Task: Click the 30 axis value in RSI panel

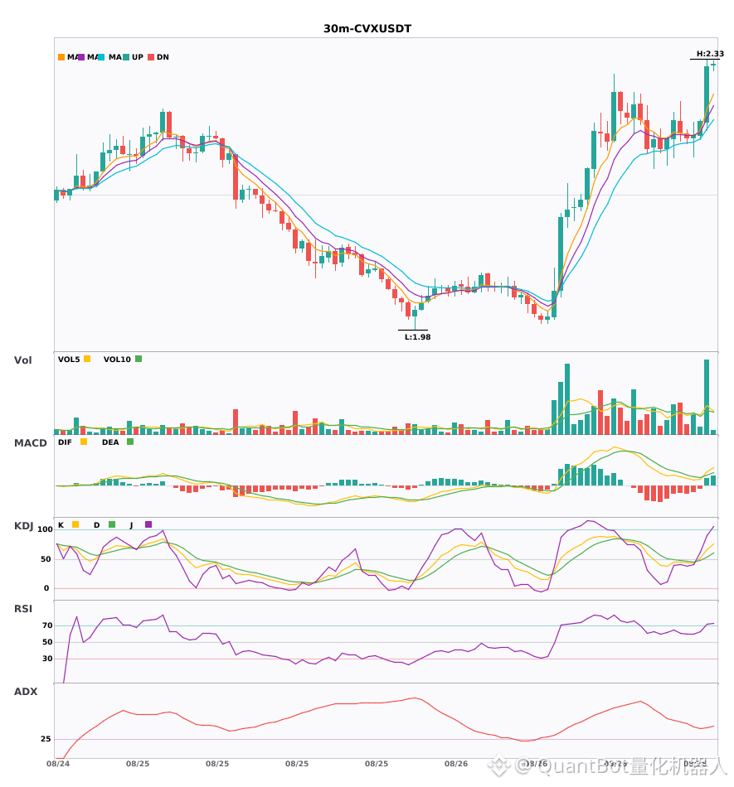Action: pos(47,659)
